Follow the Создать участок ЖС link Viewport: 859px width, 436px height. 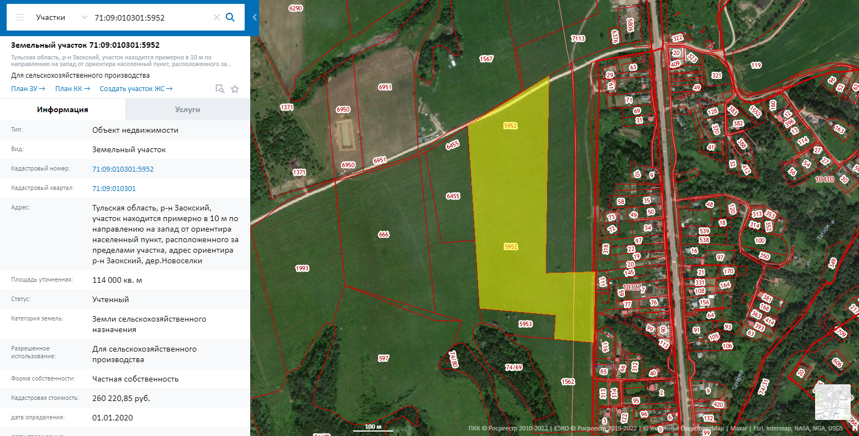[136, 89]
